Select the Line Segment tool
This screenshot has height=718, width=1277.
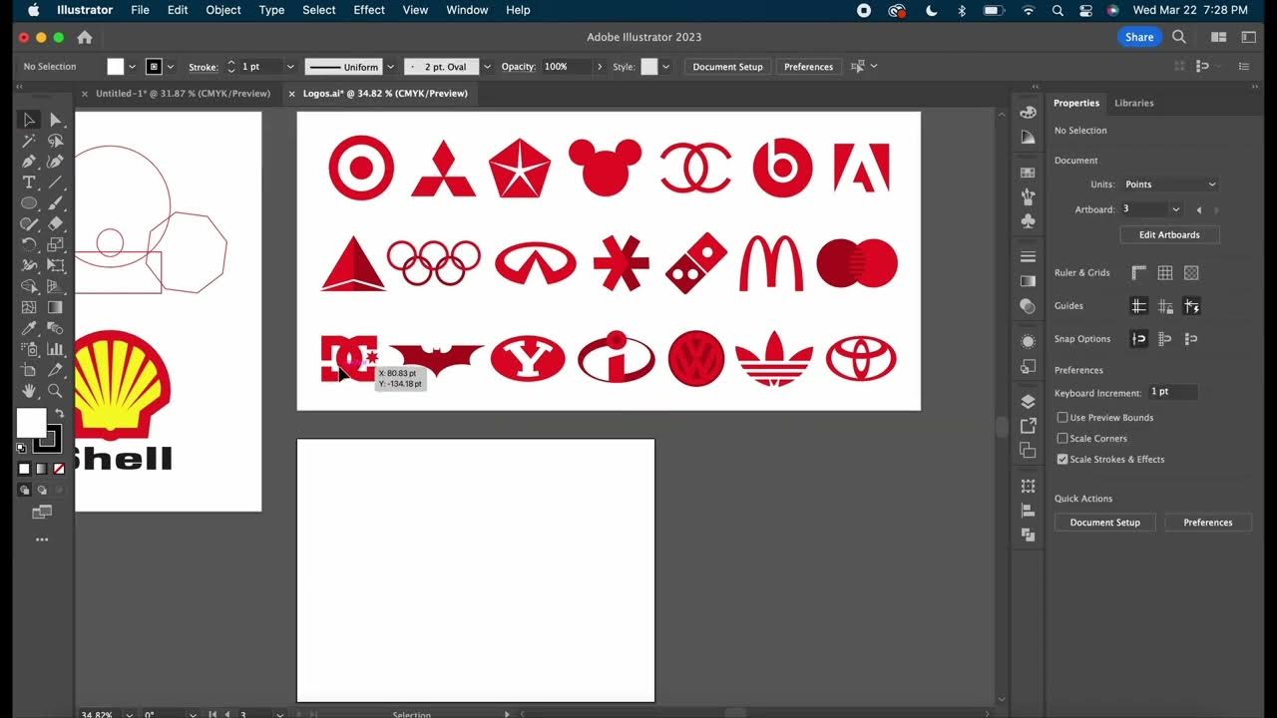click(55, 182)
